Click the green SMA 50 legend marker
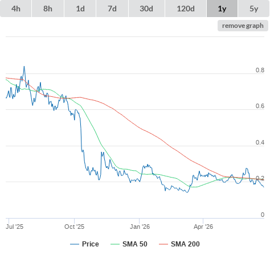Screen dimensions: 270x259 click(115, 244)
